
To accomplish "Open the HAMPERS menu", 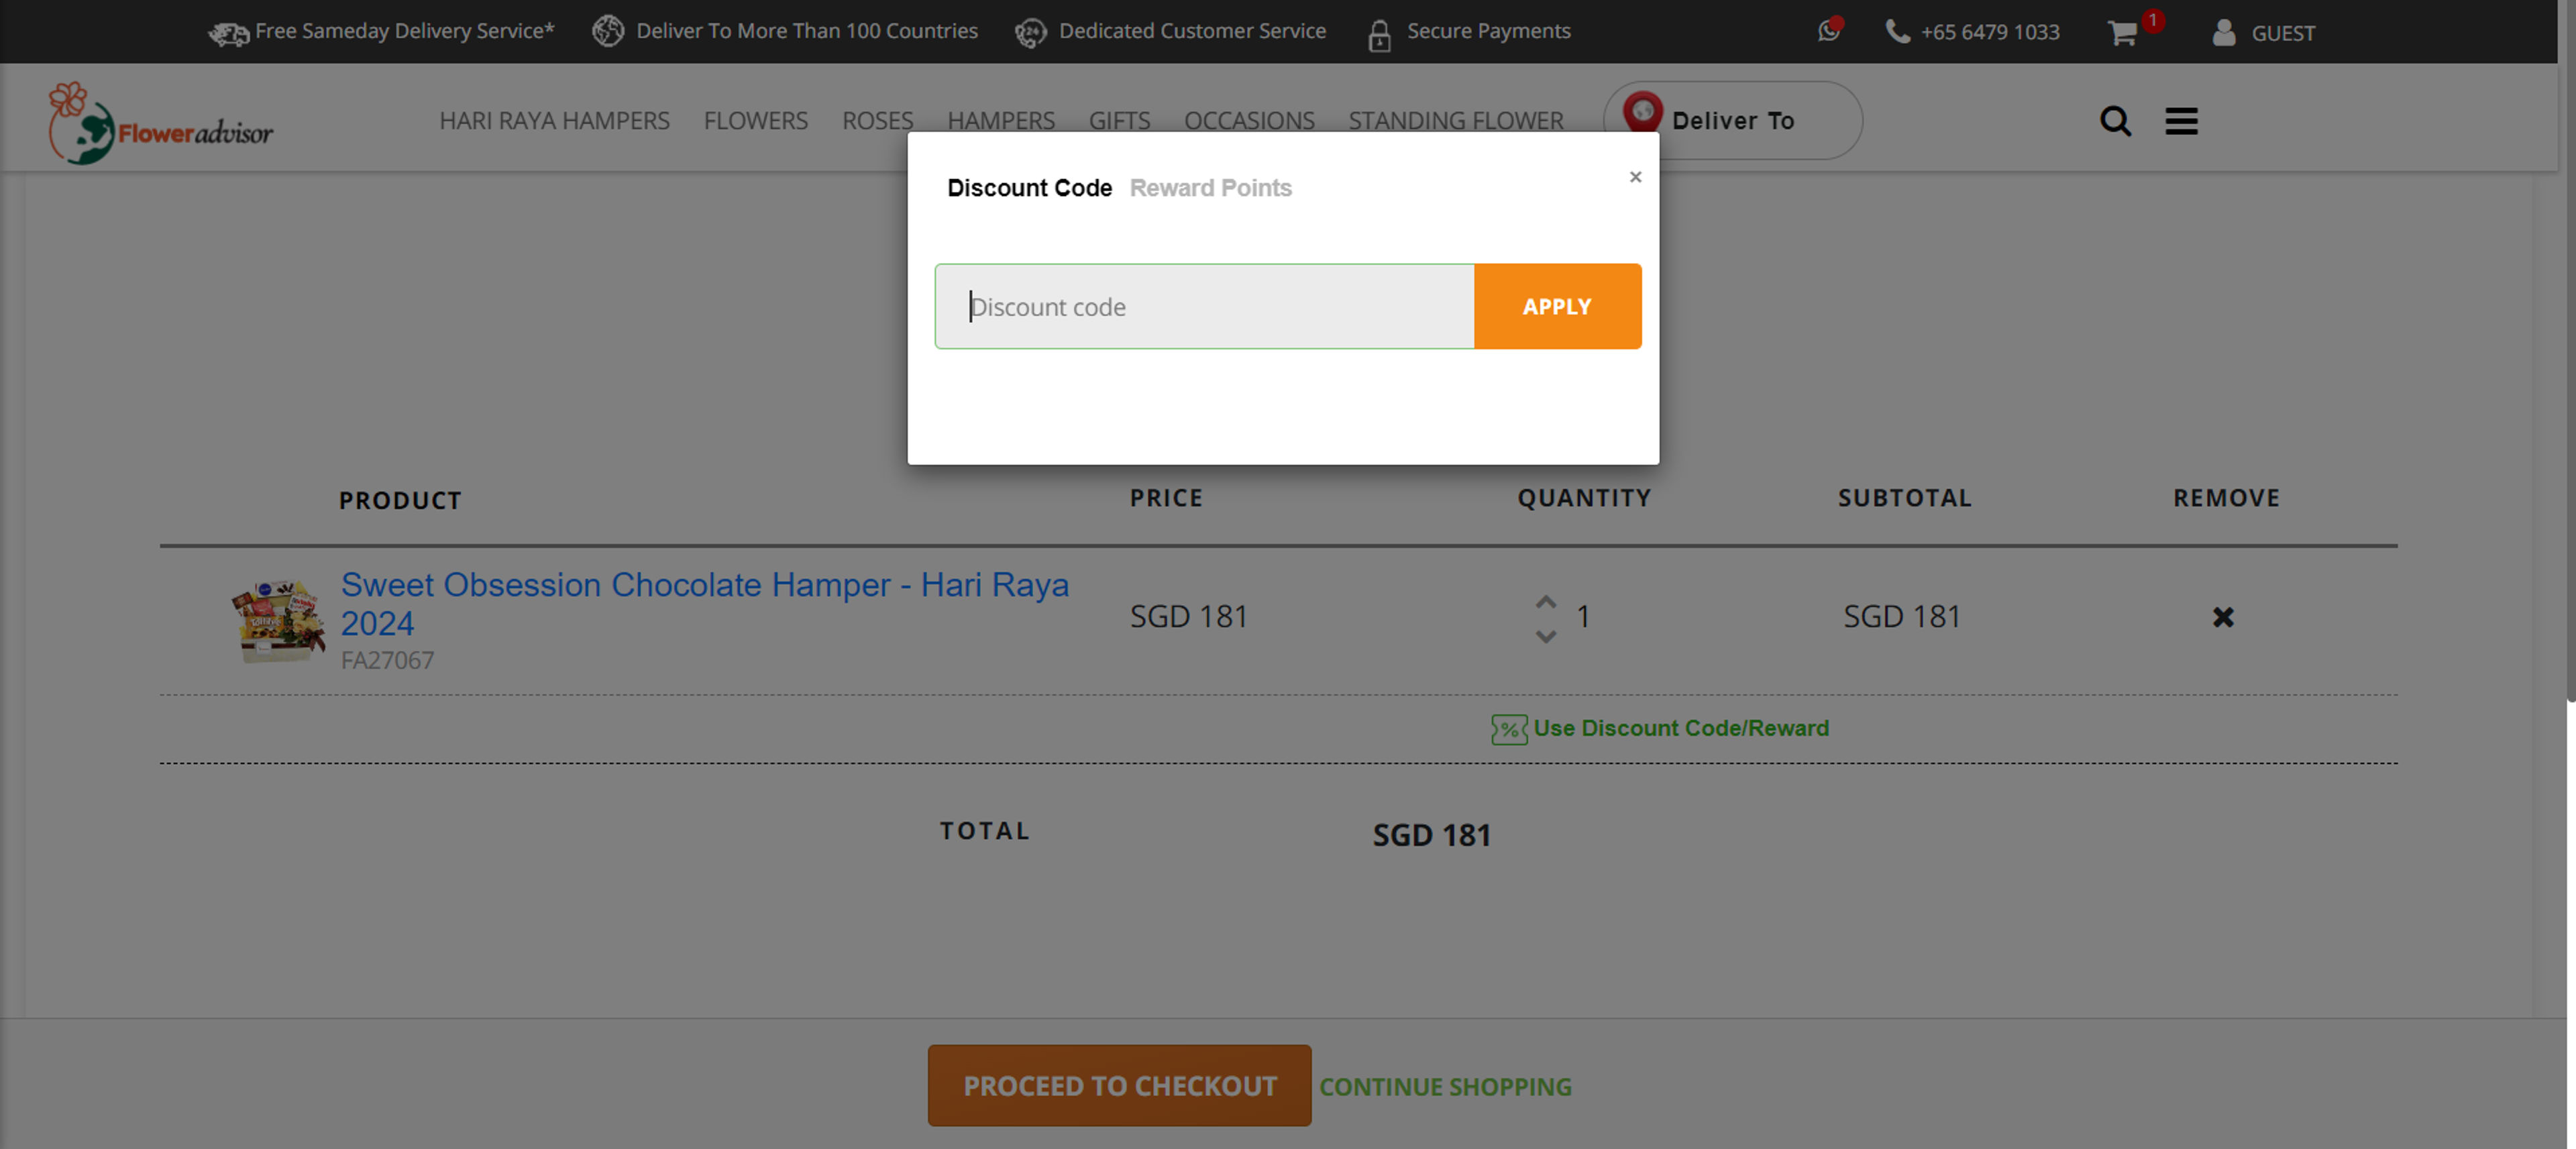I will tap(1000, 120).
